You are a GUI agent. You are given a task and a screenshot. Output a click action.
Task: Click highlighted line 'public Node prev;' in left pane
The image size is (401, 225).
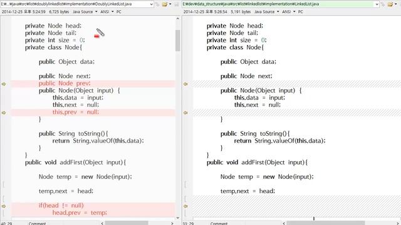pos(65,83)
